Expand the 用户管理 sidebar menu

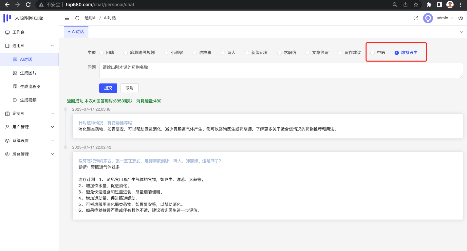click(x=29, y=127)
